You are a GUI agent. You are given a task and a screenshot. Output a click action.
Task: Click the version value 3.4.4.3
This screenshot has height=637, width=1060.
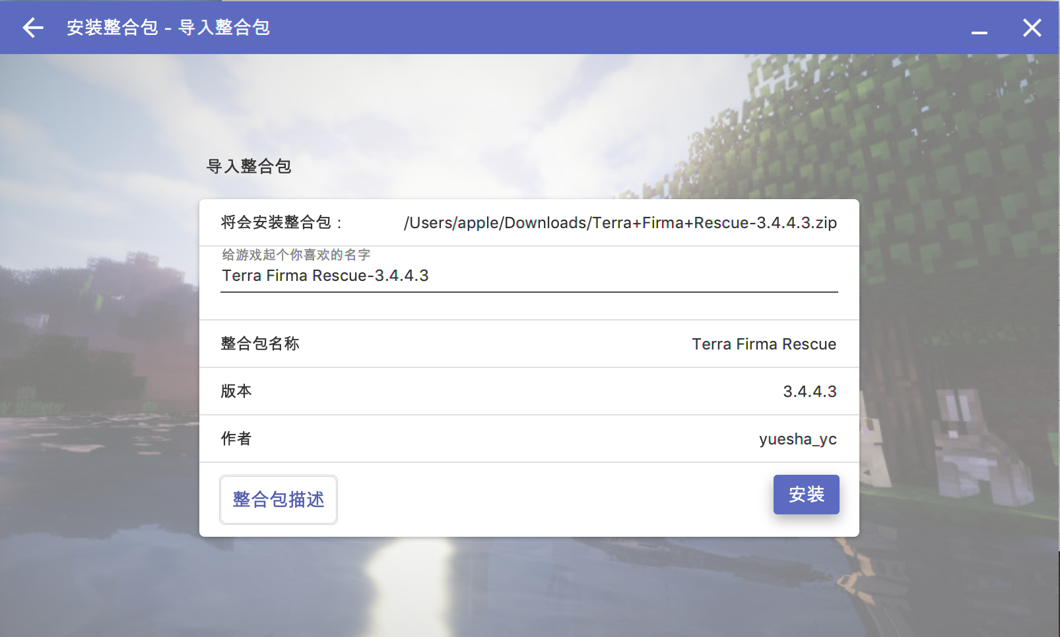tap(810, 392)
